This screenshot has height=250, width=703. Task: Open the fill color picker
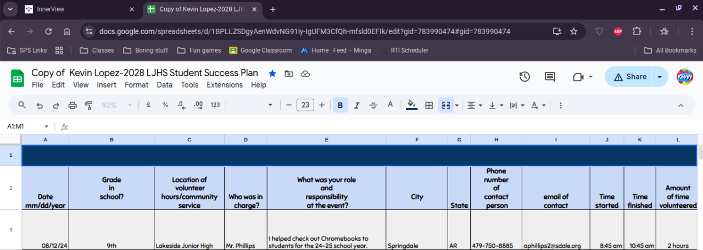point(411,105)
